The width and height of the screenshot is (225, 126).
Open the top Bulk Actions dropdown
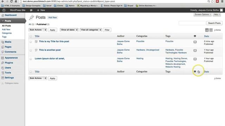point(38,30)
